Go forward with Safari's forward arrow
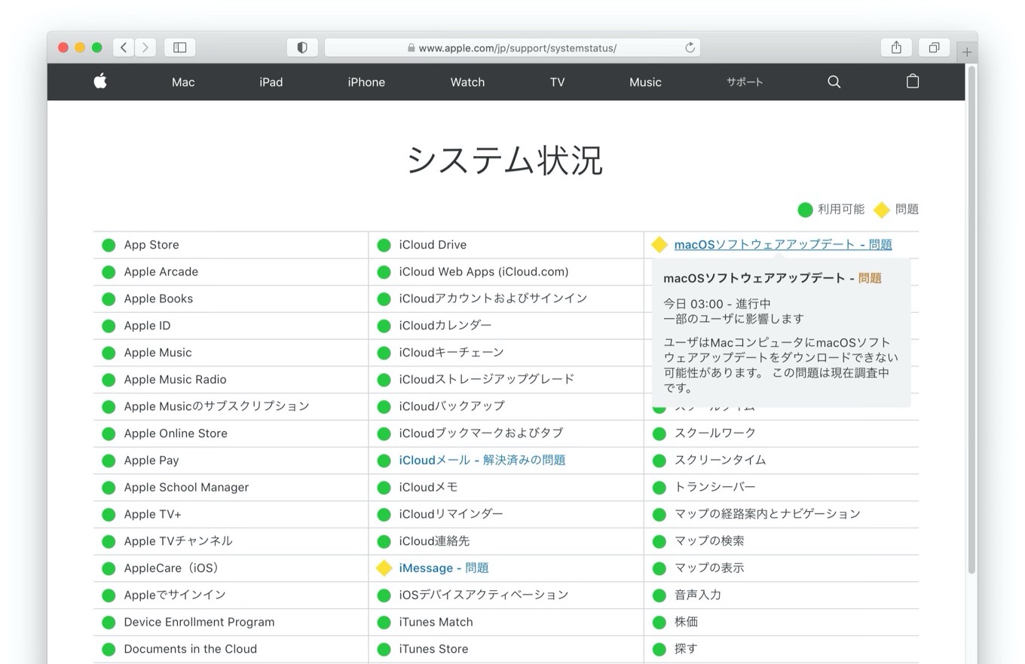Viewport: 1025px width, 664px height. tap(145, 47)
